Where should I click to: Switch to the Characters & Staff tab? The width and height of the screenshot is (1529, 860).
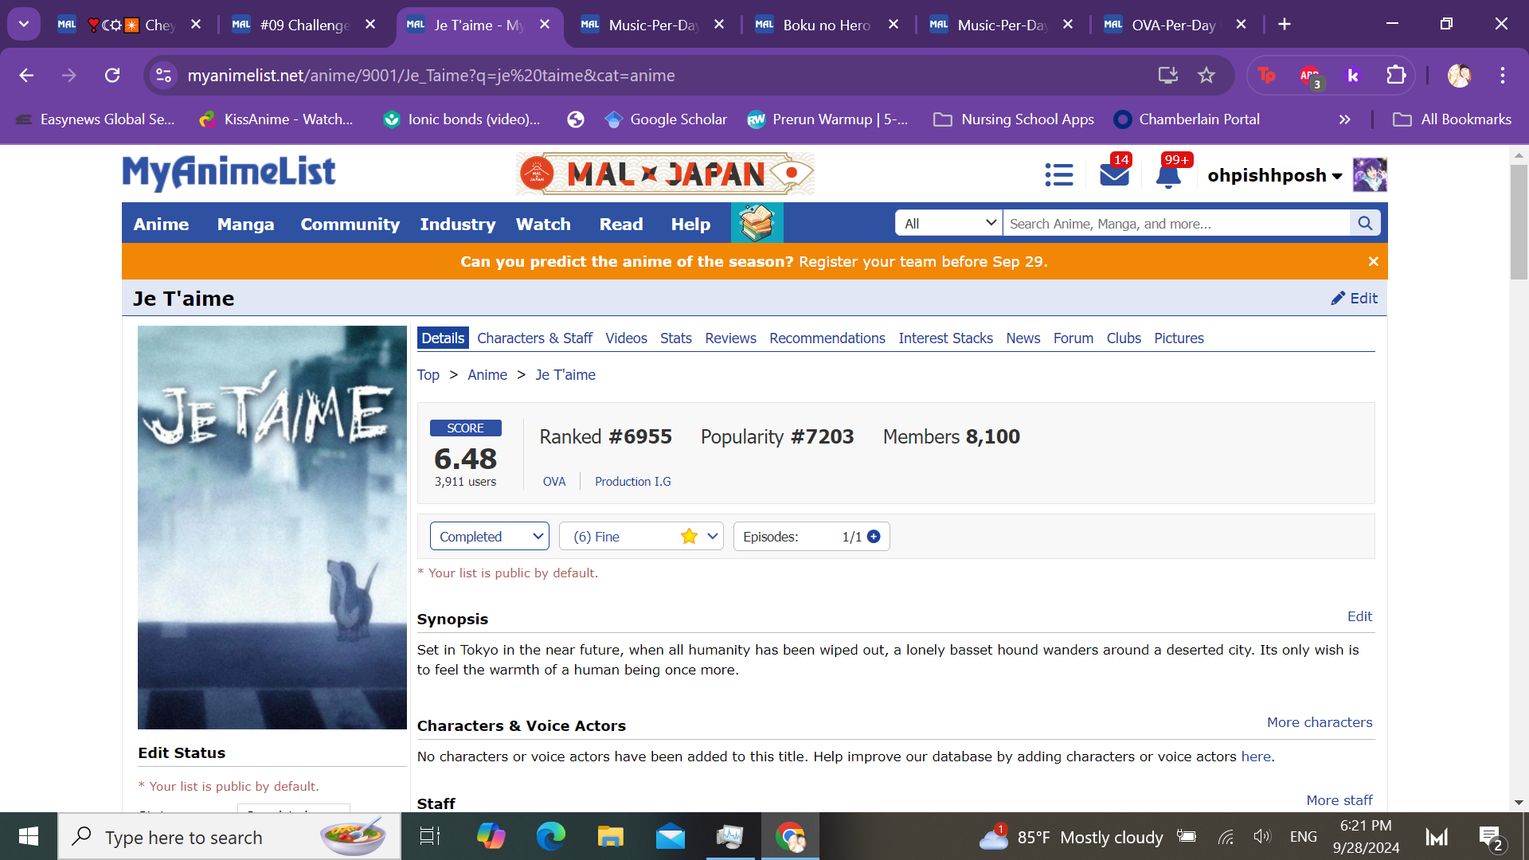tap(534, 338)
